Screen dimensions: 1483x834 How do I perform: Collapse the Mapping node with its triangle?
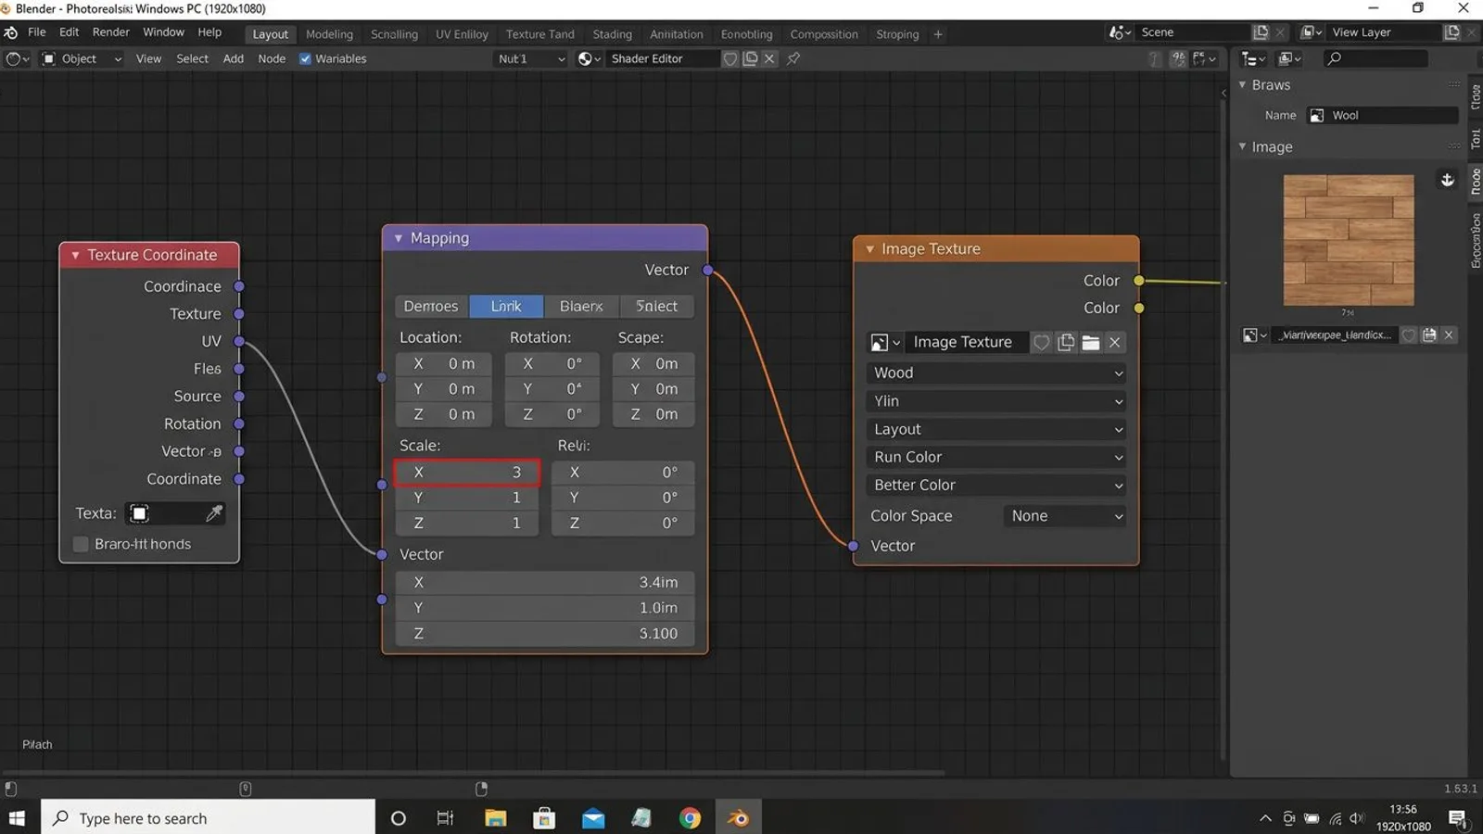coord(399,238)
